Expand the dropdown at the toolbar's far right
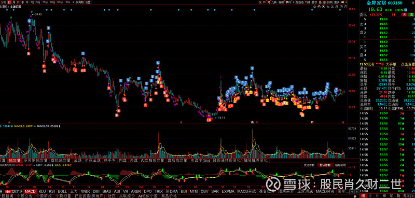415x198 pixels. pyautogui.click(x=346, y=2)
